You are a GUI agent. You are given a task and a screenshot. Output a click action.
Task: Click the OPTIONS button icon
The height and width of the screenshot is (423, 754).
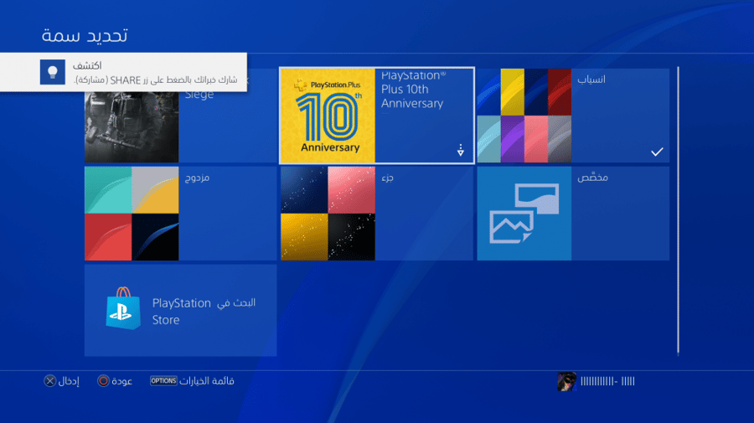pyautogui.click(x=163, y=380)
